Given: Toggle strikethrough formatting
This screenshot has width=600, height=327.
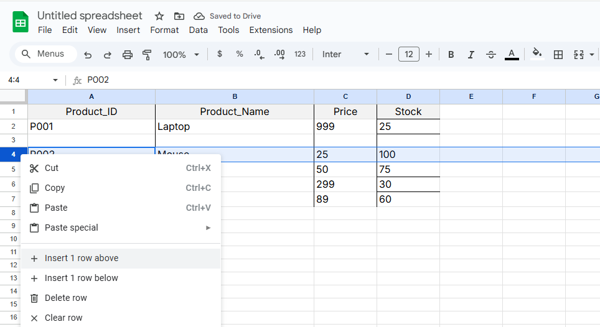Looking at the screenshot, I should tap(490, 55).
